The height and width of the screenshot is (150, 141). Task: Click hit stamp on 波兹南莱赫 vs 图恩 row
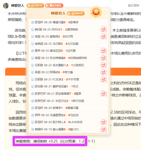(103, 94)
